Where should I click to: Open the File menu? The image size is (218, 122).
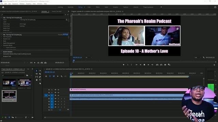point(2,4)
